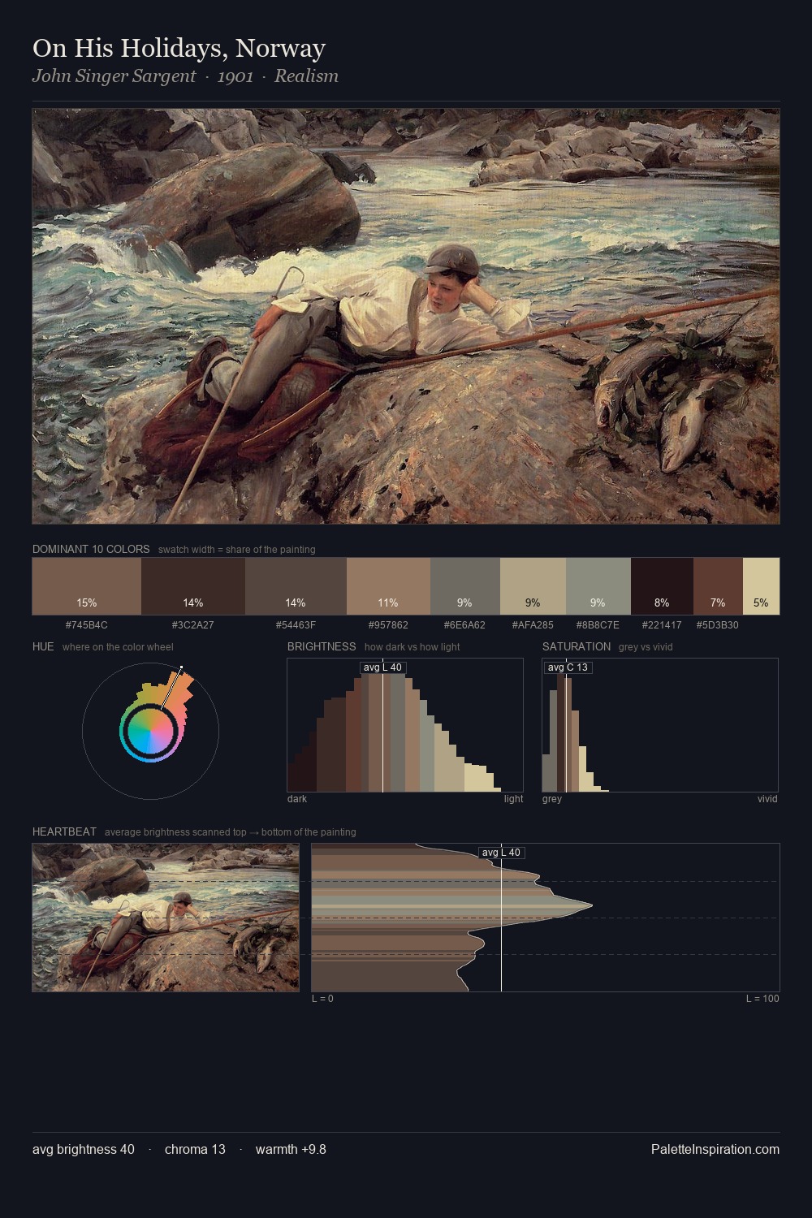Click the 'avg L 40' label in the brightness chart
This screenshot has height=1218, width=812.
382,667
